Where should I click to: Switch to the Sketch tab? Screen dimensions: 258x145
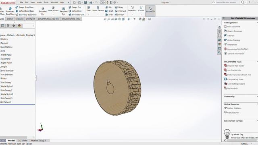pos(10,19)
